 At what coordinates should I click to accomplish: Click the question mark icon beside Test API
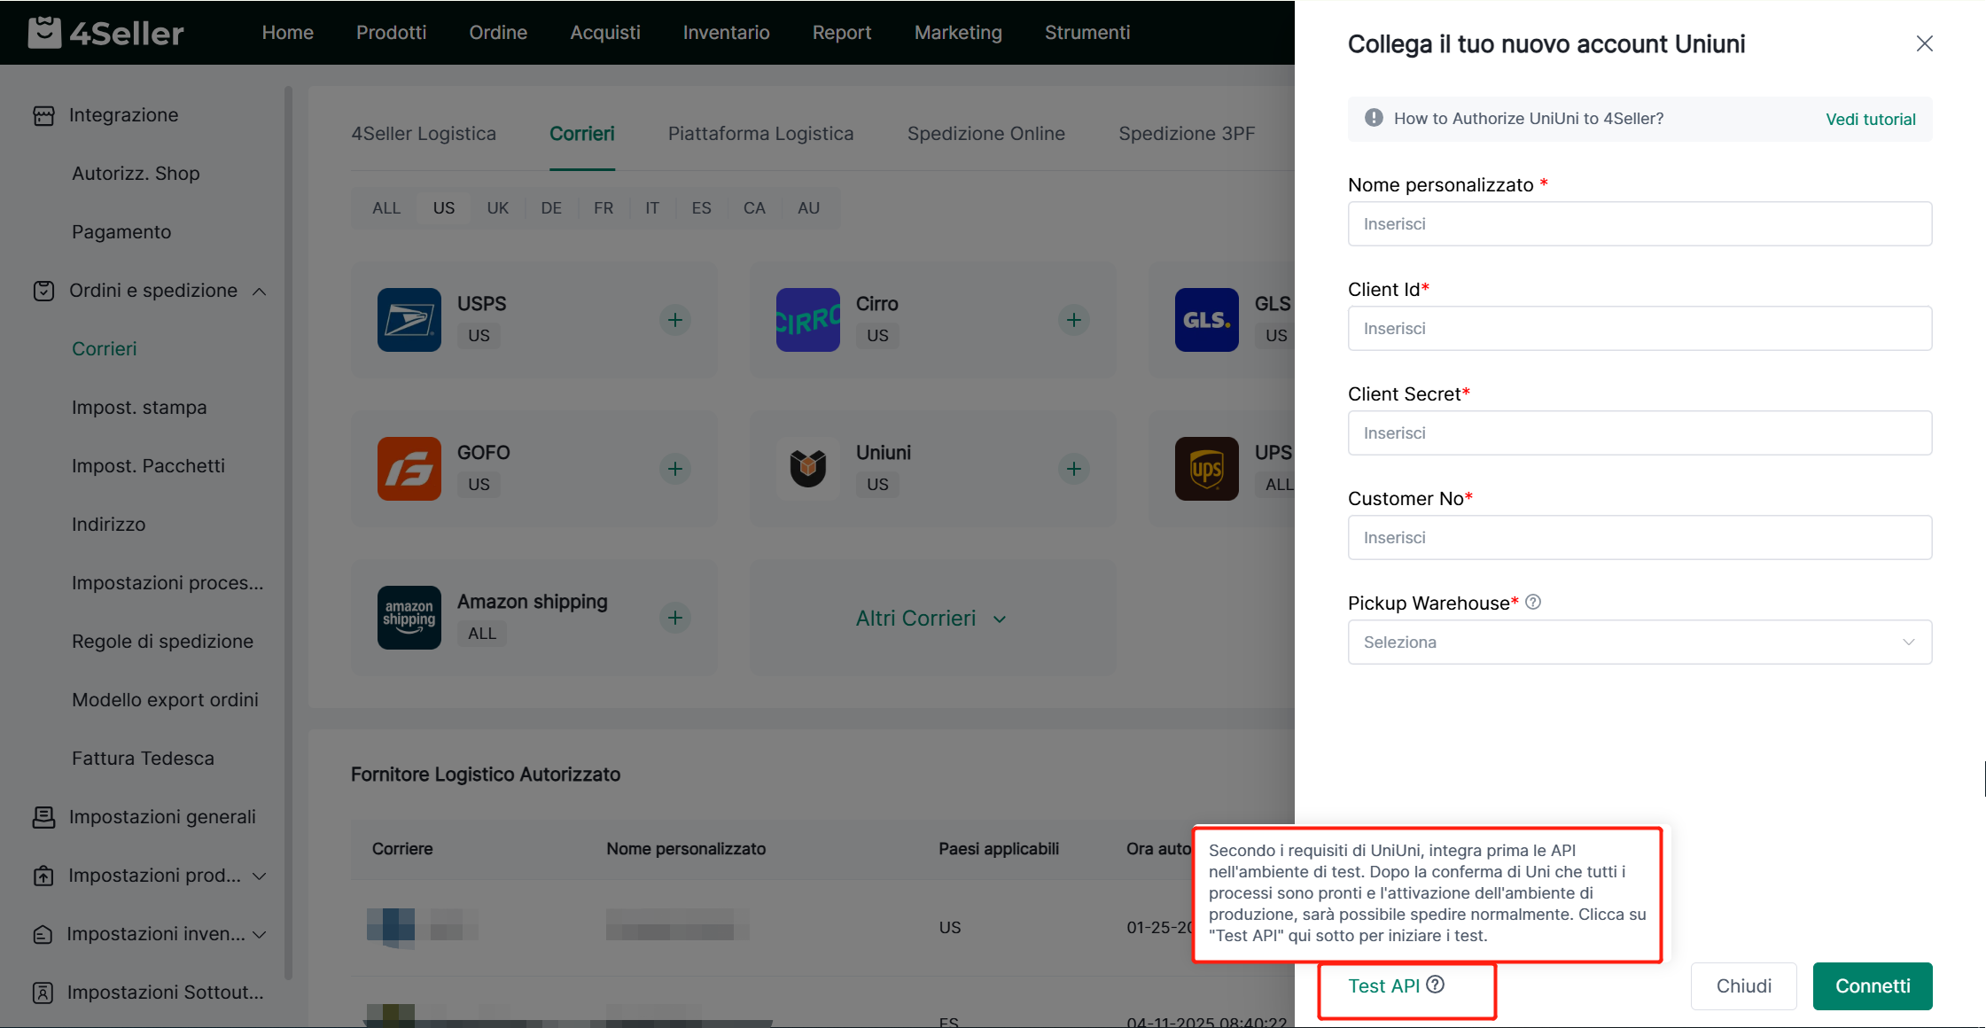(x=1436, y=985)
